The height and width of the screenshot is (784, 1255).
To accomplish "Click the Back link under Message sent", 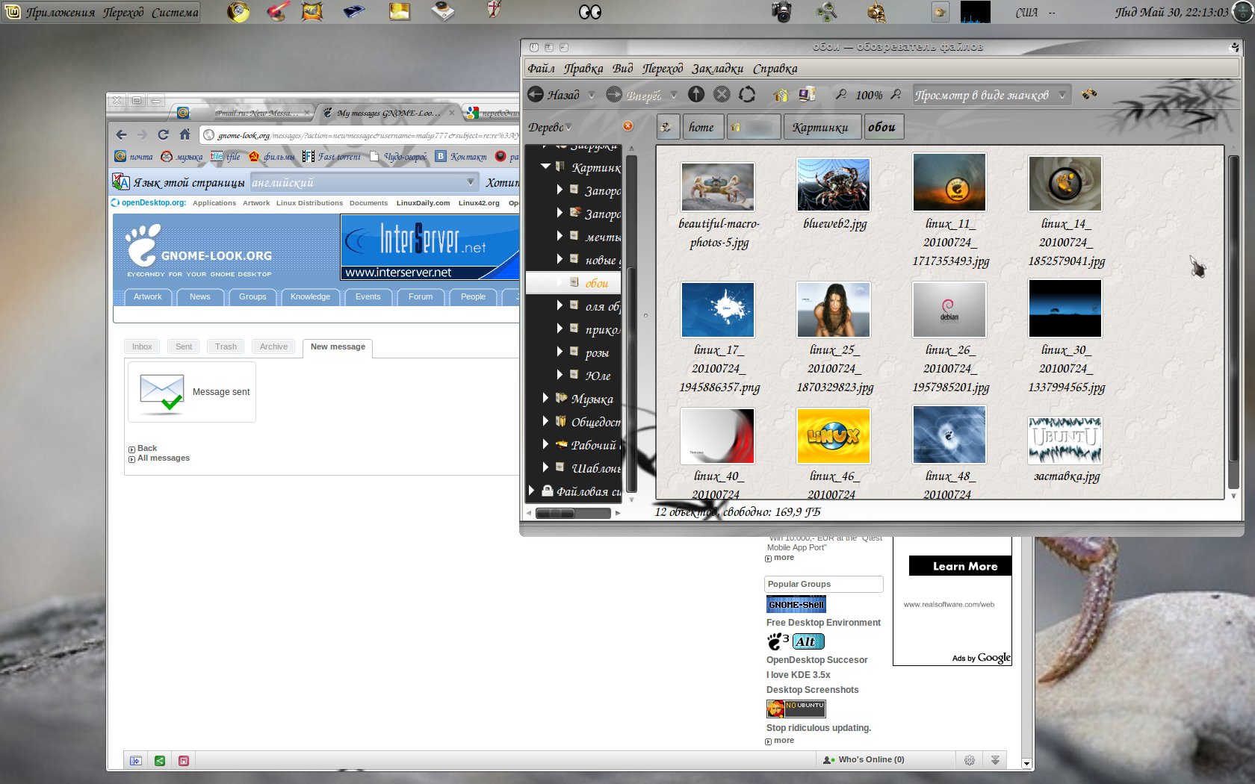I will [x=147, y=449].
